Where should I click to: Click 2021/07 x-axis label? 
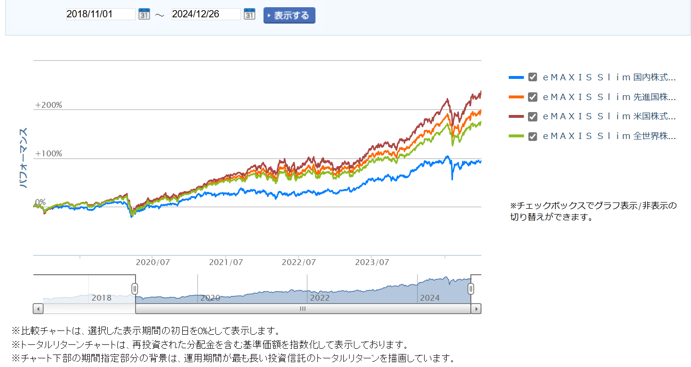coord(226,263)
